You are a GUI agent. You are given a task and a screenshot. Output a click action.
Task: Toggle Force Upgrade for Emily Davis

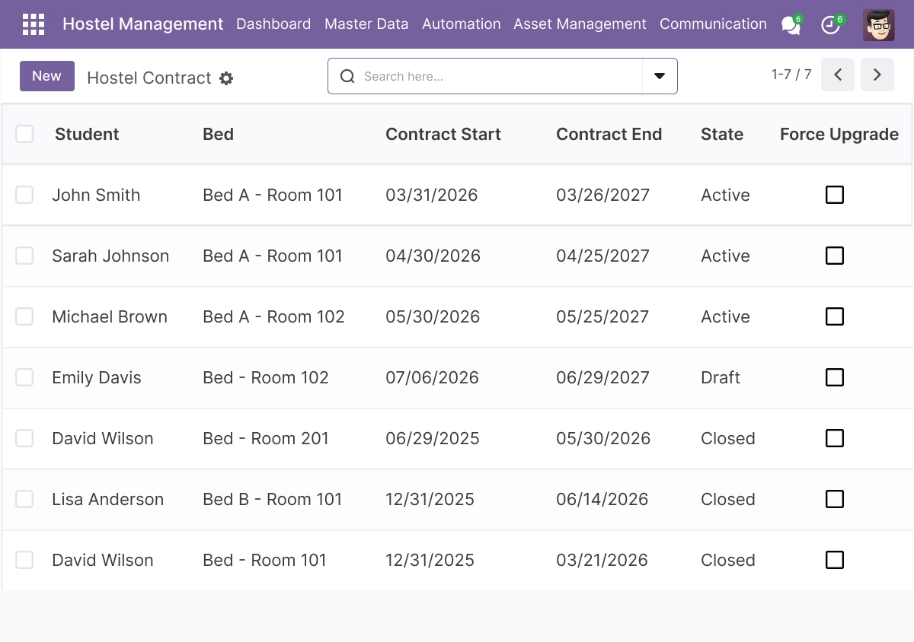point(835,377)
